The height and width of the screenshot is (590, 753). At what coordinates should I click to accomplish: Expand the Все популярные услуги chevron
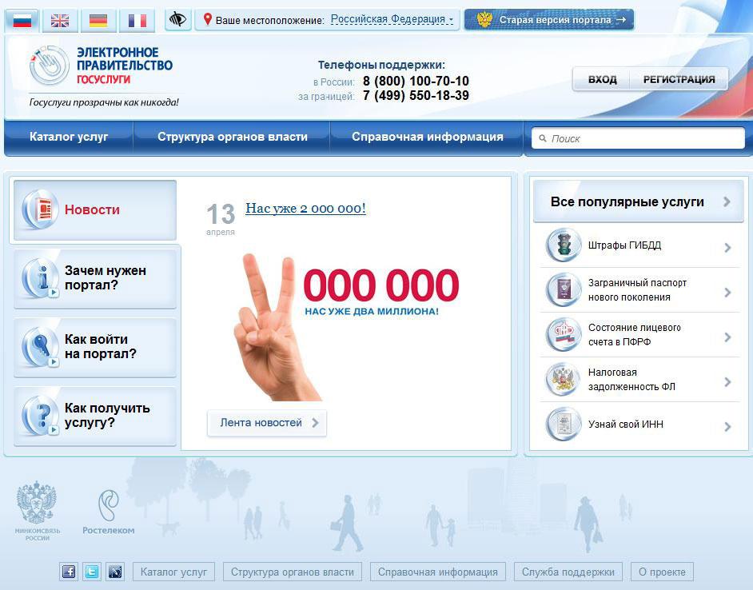coord(727,201)
